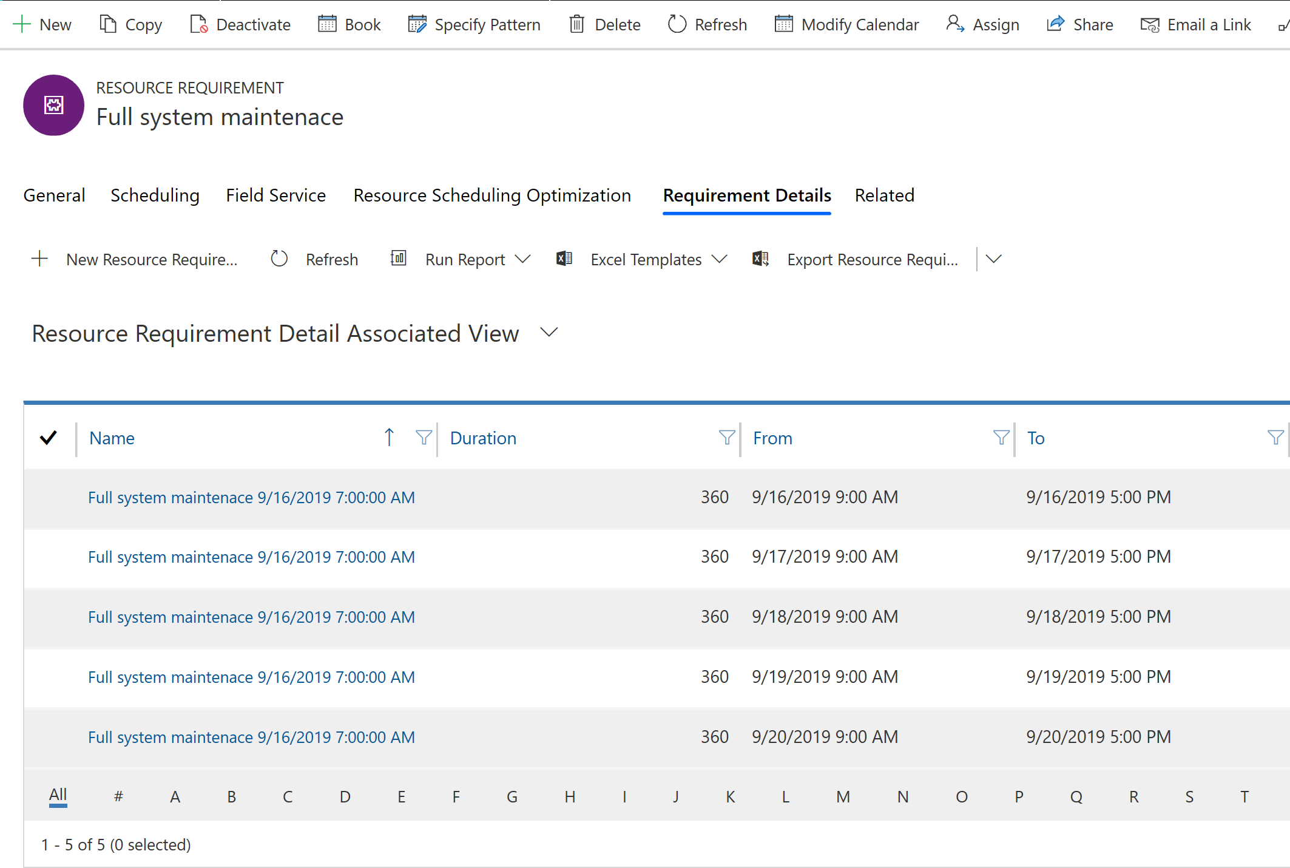The height and width of the screenshot is (868, 1290).
Task: Click the Run Report dropdown button
Action: [524, 259]
